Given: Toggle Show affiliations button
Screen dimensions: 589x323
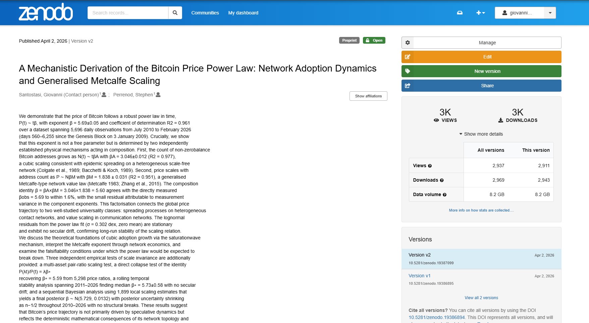Looking at the screenshot, I should click(x=368, y=96).
